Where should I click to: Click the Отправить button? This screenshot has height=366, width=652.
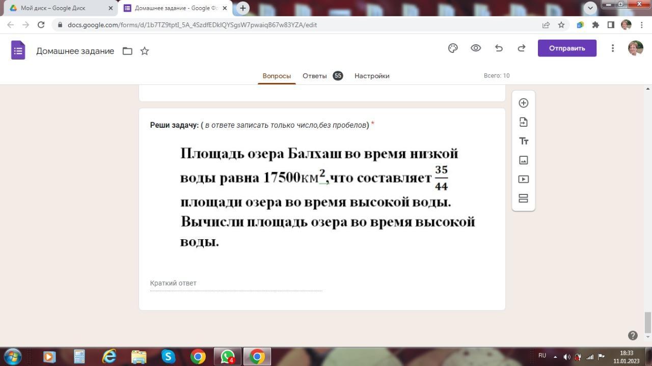[567, 48]
